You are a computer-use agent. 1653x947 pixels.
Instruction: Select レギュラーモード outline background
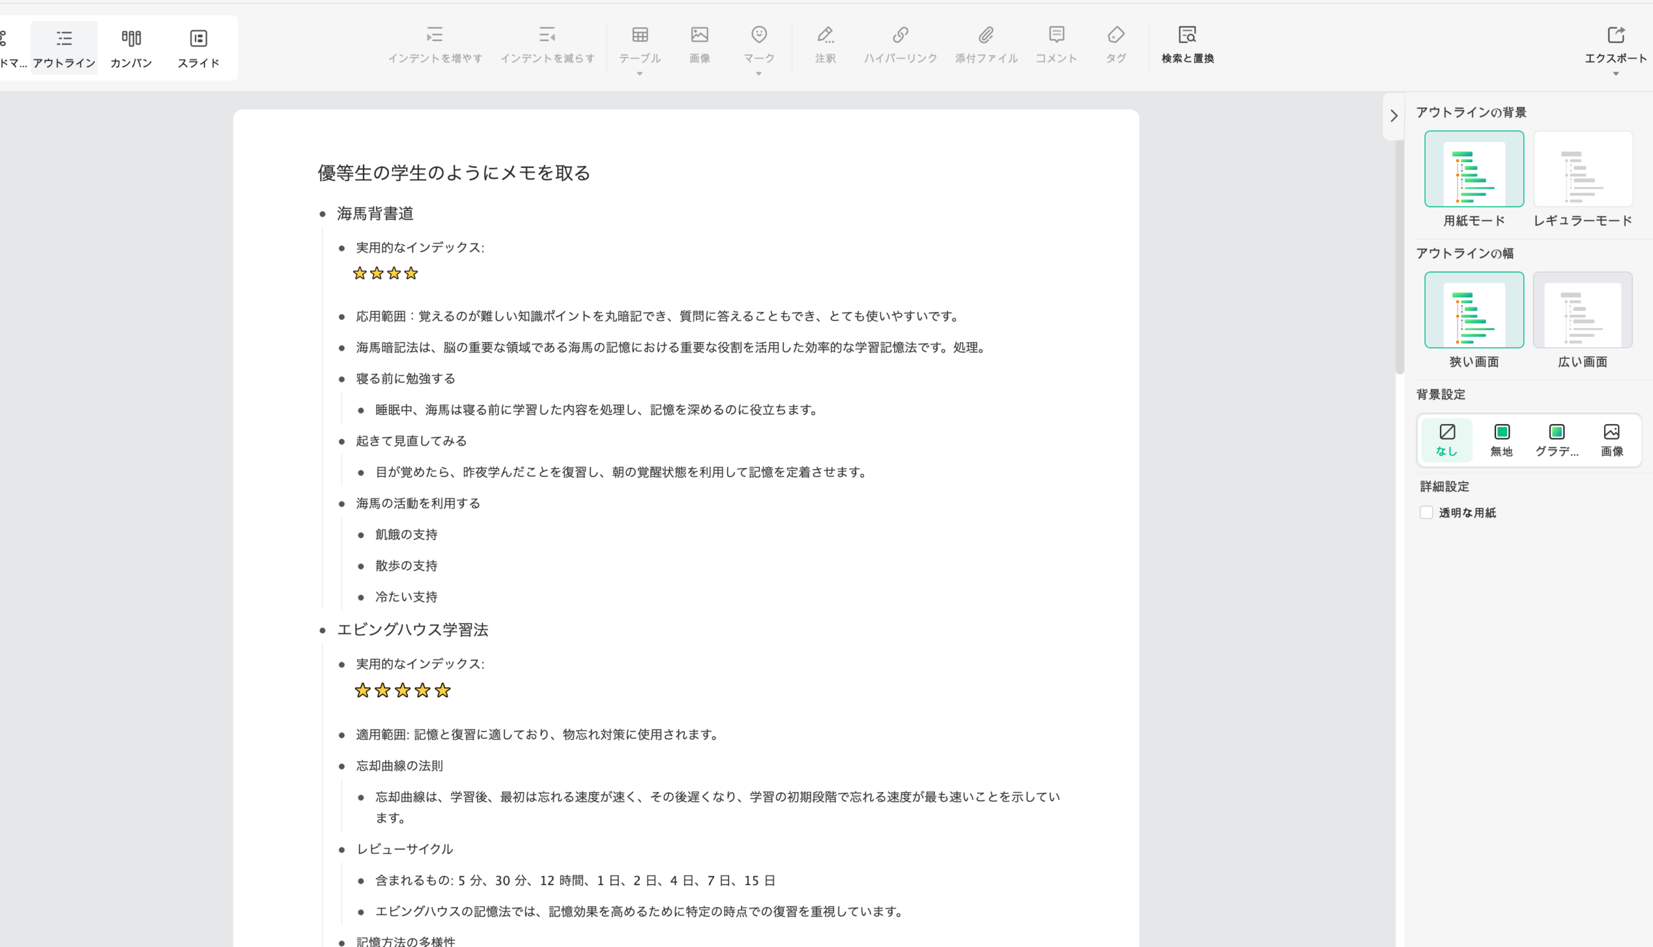[1582, 169]
